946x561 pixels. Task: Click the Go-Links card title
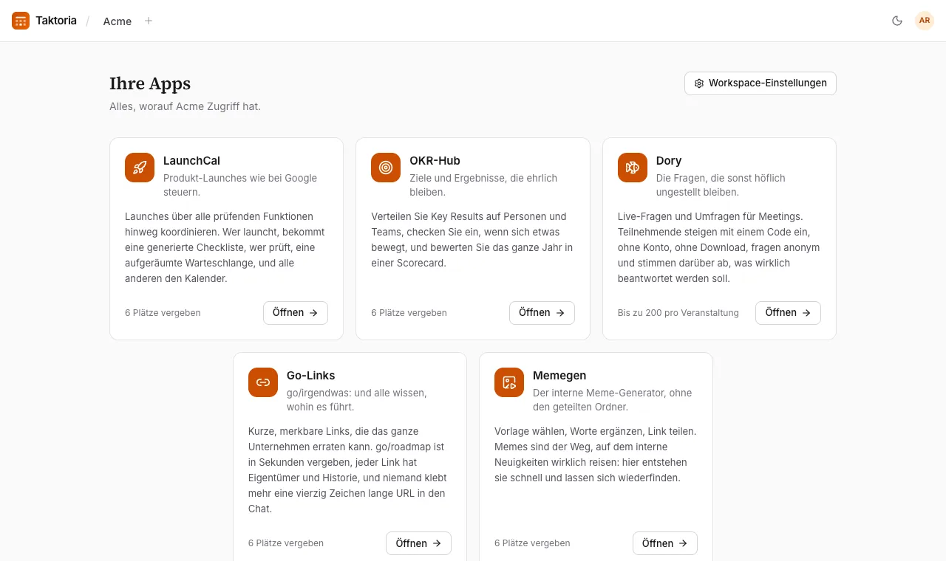pyautogui.click(x=311, y=376)
